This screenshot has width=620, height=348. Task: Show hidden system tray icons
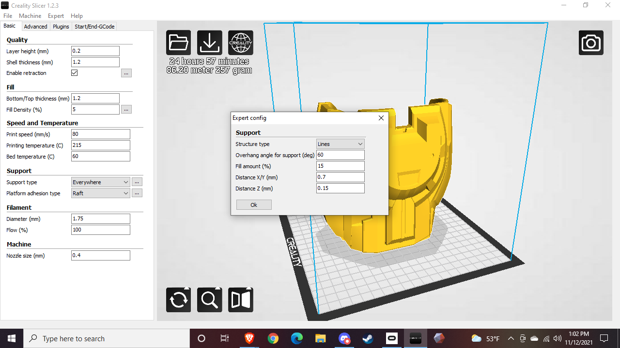[x=511, y=338]
